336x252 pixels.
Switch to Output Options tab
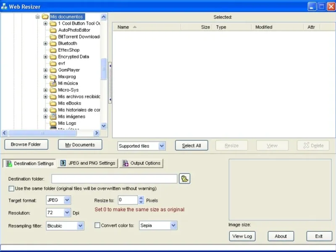(x=141, y=163)
